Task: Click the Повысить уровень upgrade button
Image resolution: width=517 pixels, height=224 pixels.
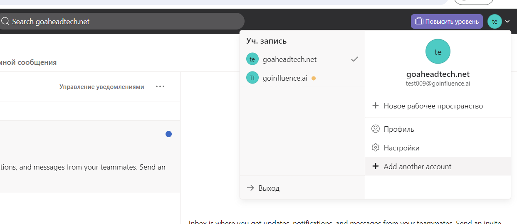Action: (447, 21)
